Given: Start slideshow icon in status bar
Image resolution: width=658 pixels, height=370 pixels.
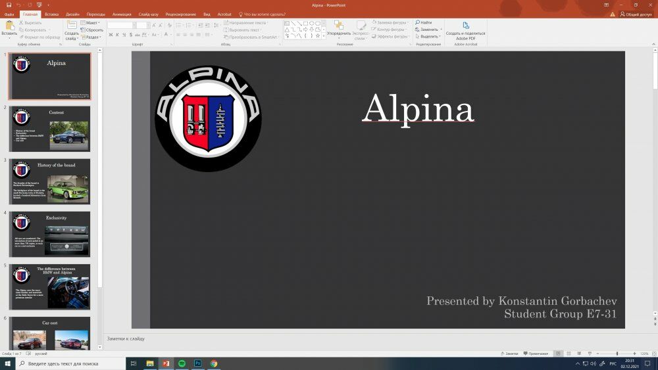Looking at the screenshot, I should [x=590, y=354].
